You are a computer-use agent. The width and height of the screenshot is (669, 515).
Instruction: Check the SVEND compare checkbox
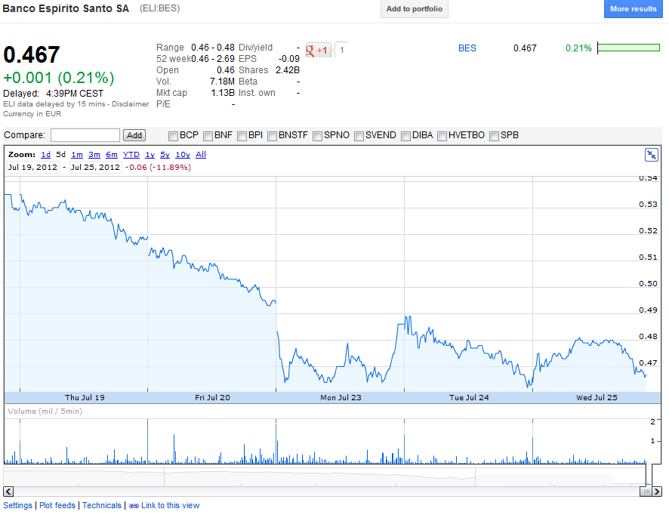tap(359, 136)
